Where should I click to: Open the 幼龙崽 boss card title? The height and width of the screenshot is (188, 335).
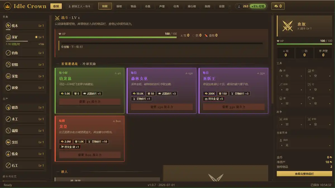65,79
